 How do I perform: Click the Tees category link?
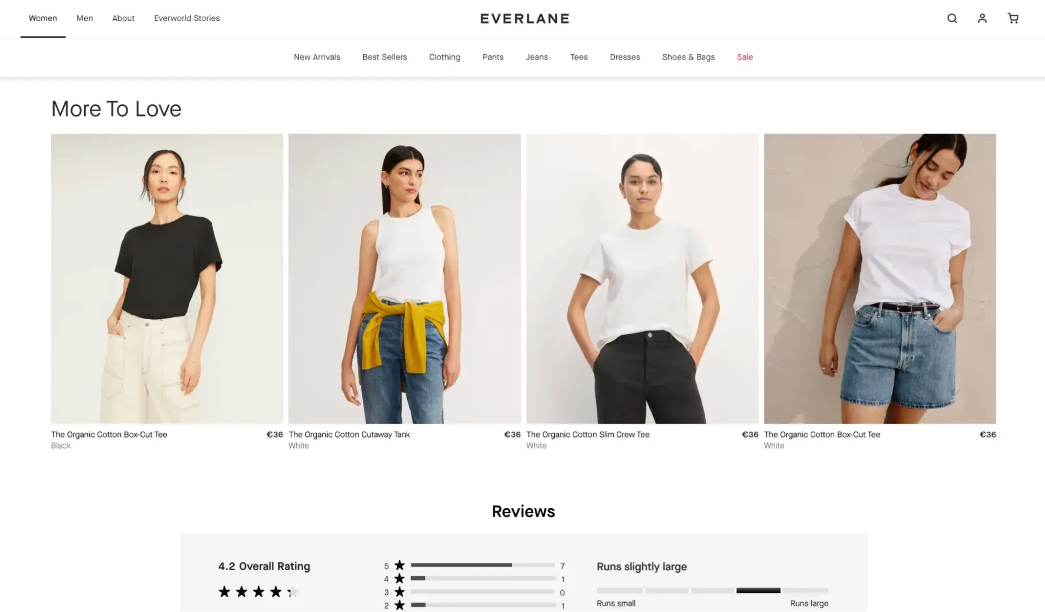[578, 57]
